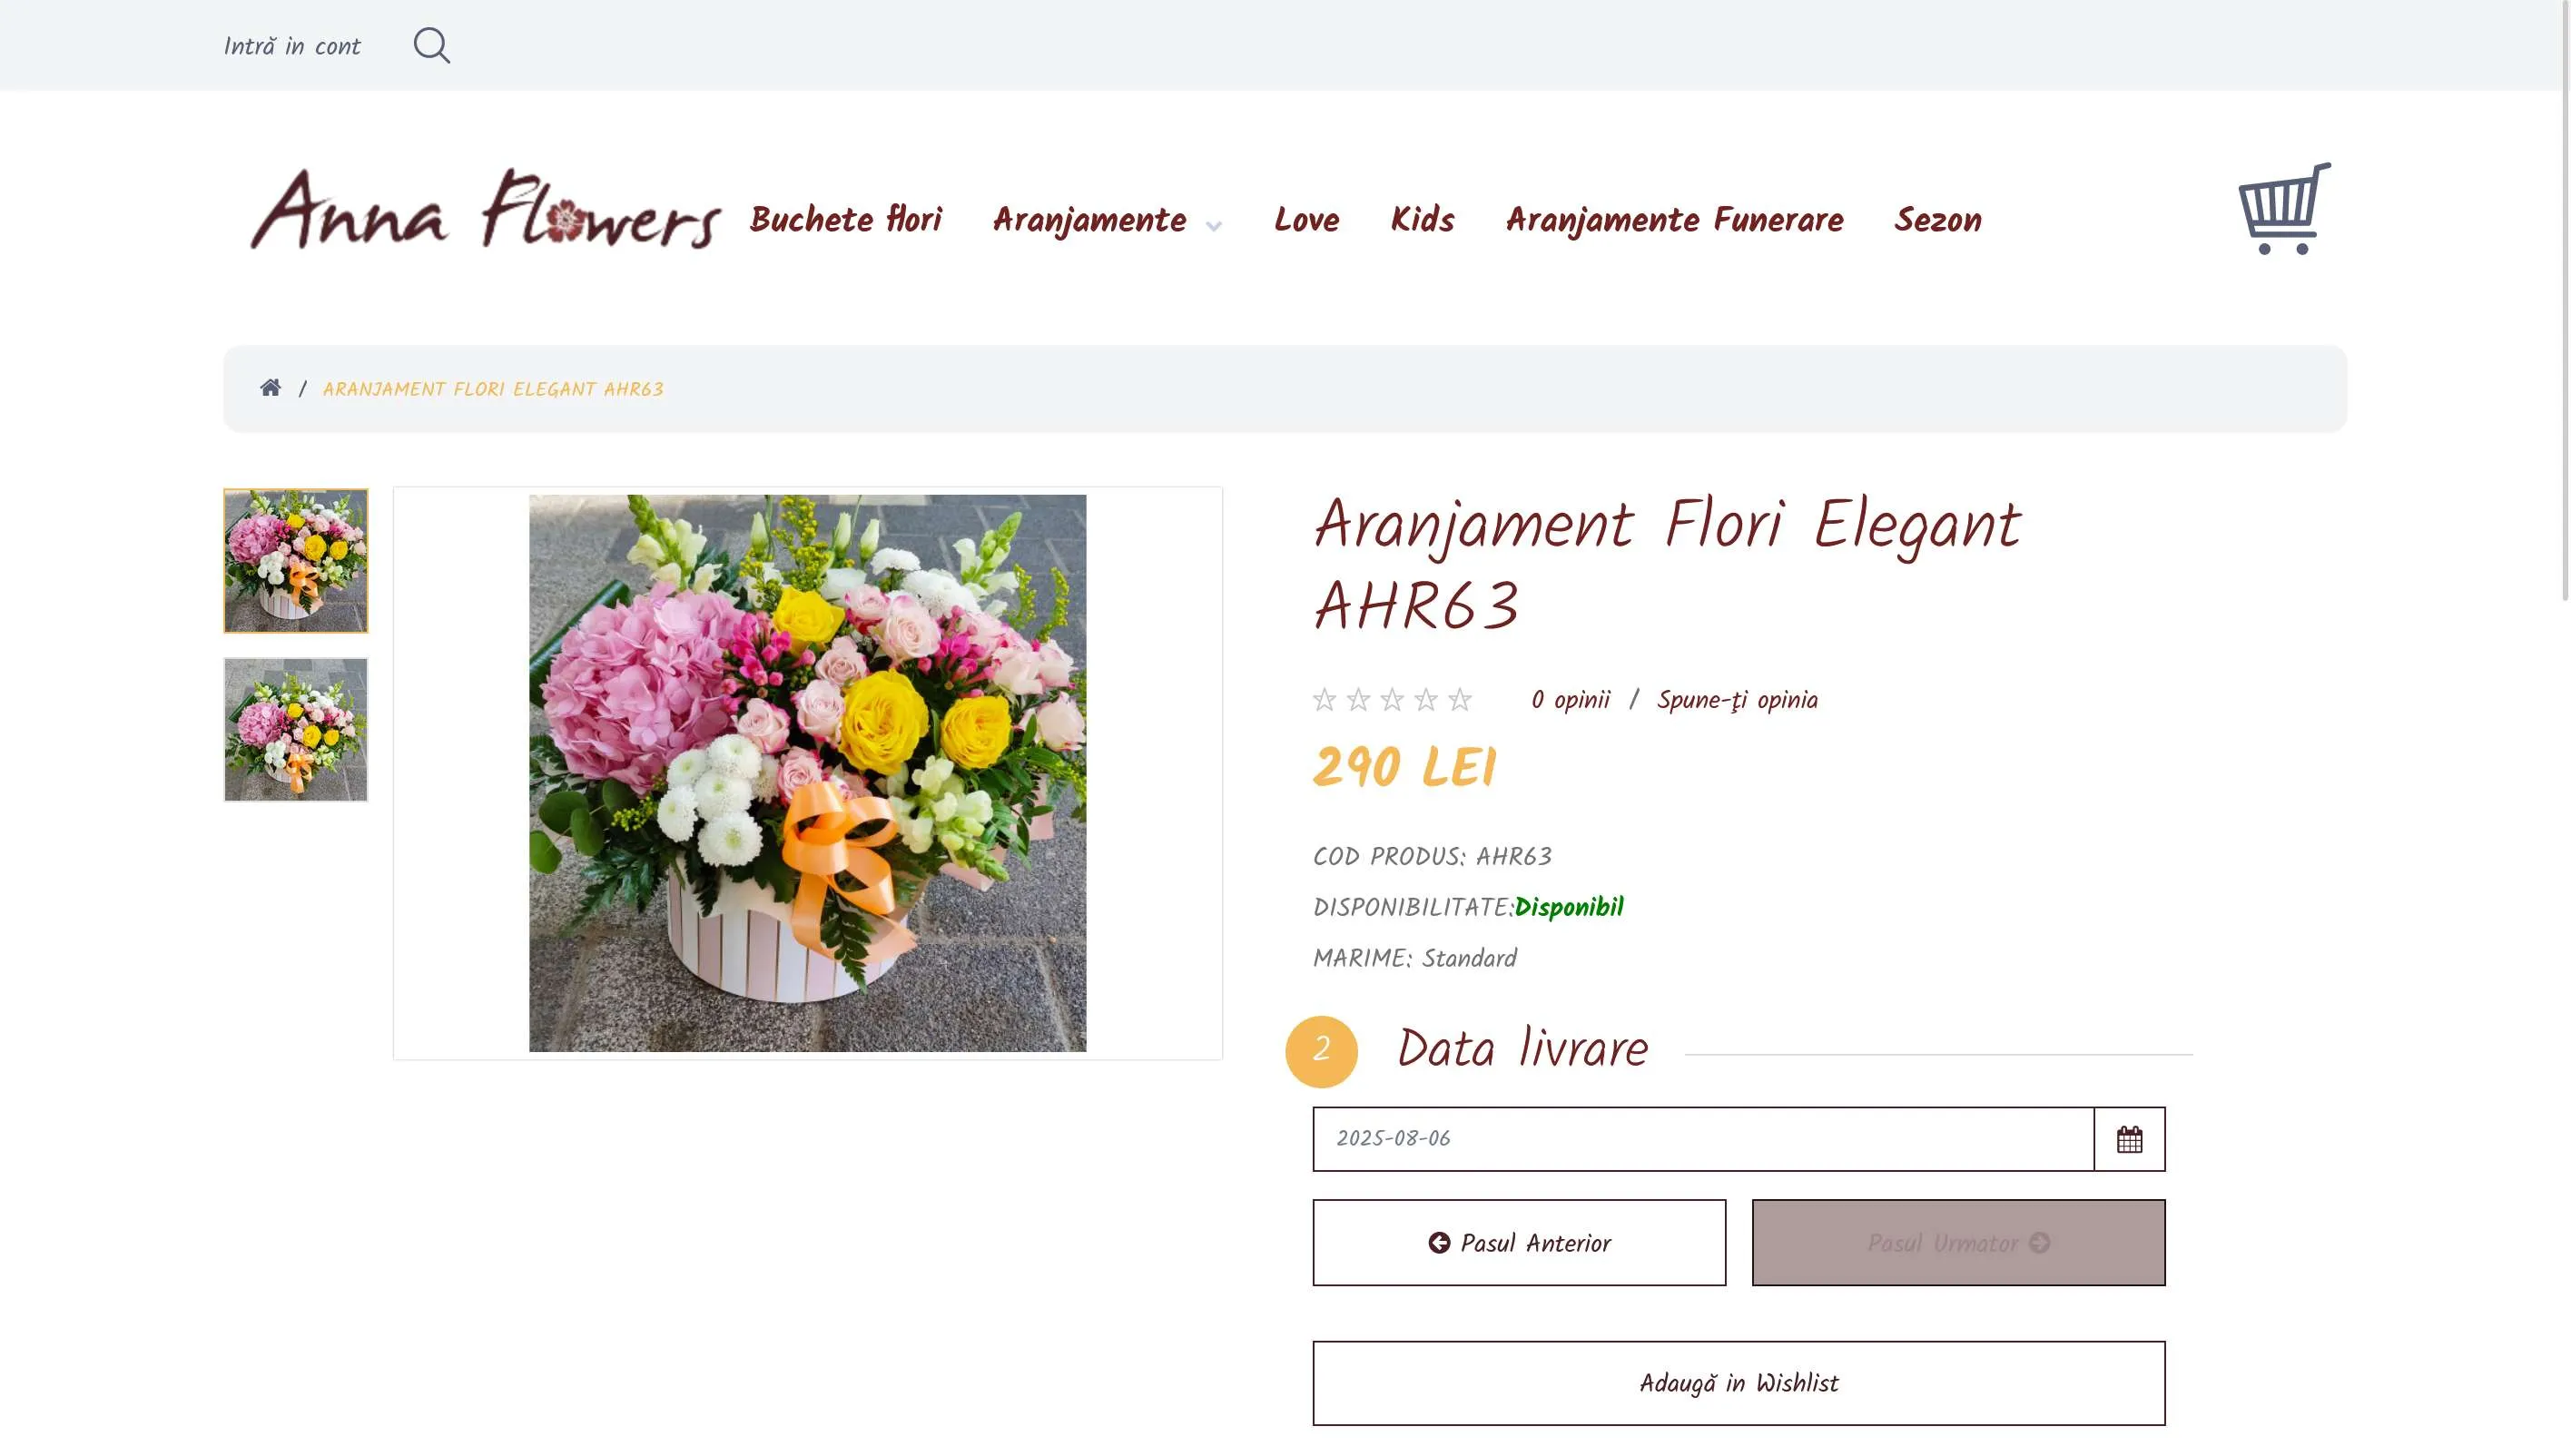Rate the product with first star

(1324, 700)
